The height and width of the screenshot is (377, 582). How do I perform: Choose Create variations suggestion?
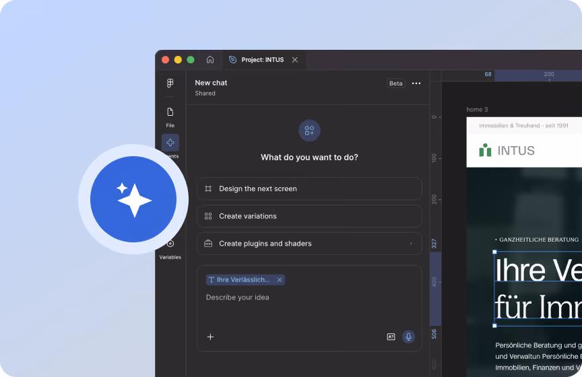pos(309,216)
